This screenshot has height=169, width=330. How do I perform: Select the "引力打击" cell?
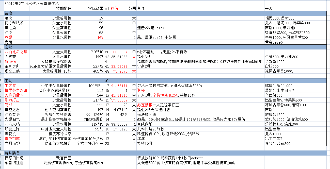click(x=12, y=100)
